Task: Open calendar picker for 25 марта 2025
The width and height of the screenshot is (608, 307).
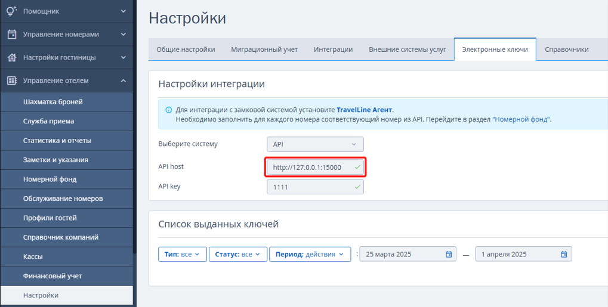Action: [449, 255]
